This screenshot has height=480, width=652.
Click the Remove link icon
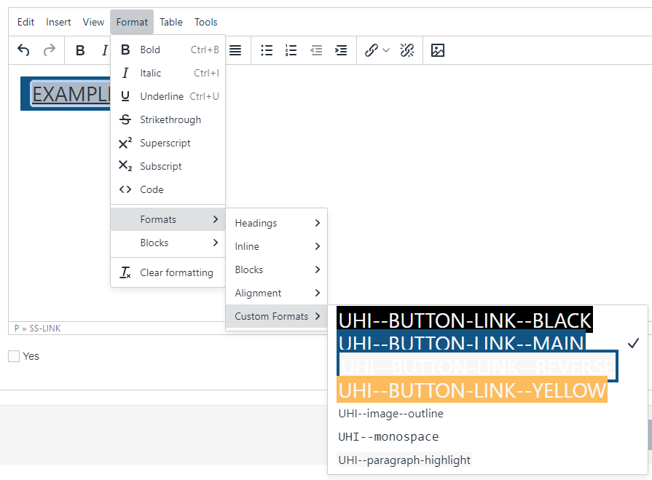407,50
